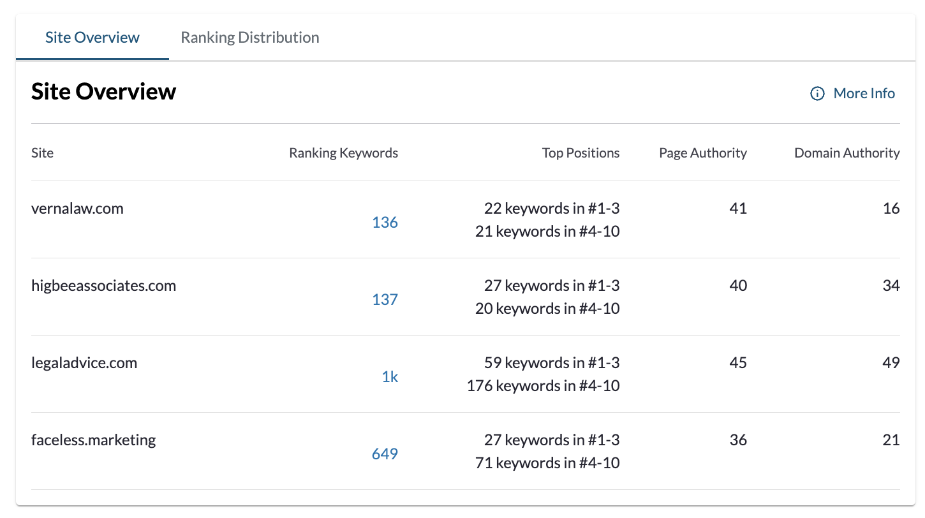Select the higbeeassociates.com site name
Screen dimensions: 925x518
(103, 286)
